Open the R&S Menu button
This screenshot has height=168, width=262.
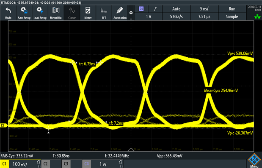254,160
